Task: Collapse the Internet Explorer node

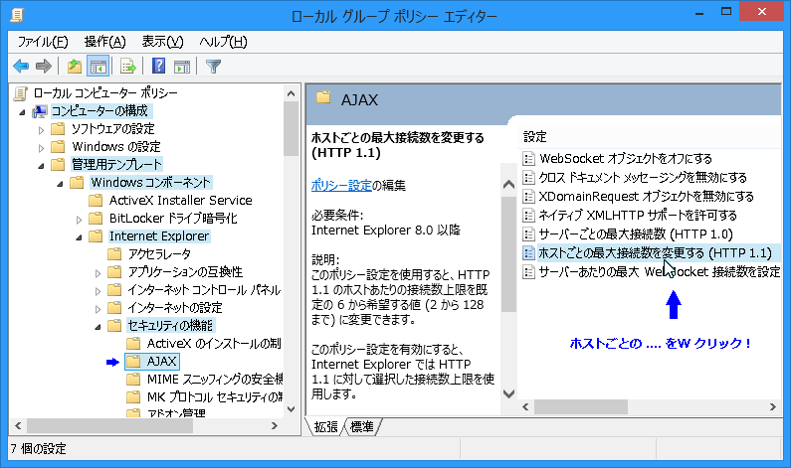Action: point(79,237)
